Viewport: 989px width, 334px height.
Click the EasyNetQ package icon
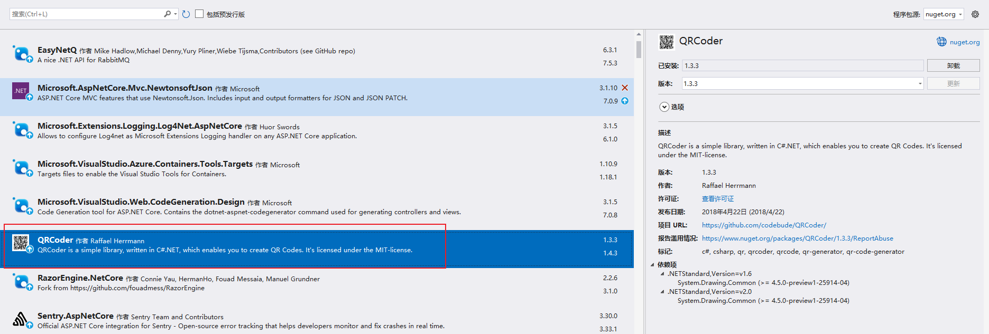click(x=22, y=54)
